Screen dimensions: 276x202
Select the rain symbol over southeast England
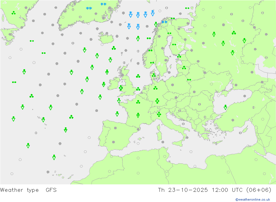(138, 89)
